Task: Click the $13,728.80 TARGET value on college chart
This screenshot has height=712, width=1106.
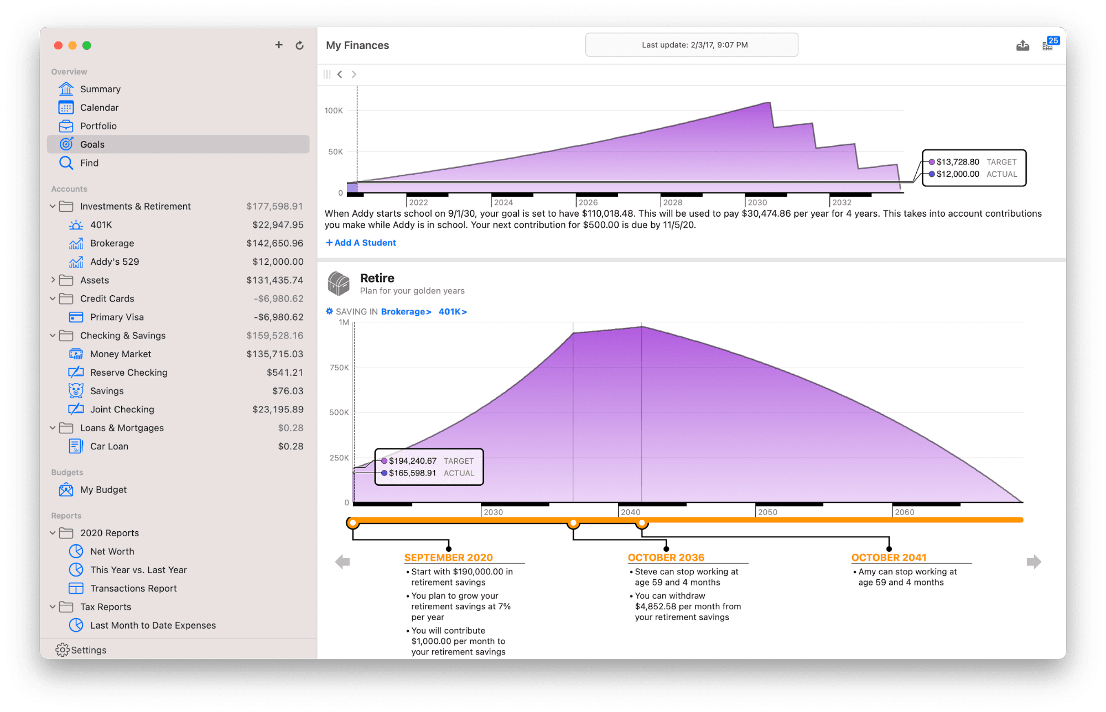Action: click(x=958, y=161)
